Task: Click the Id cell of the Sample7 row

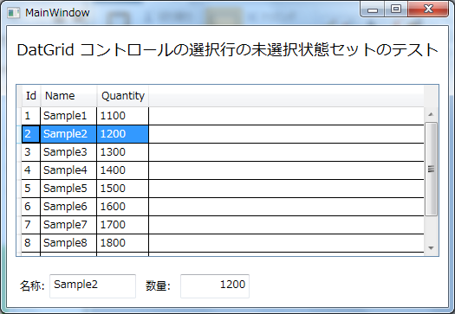Action: [30, 225]
